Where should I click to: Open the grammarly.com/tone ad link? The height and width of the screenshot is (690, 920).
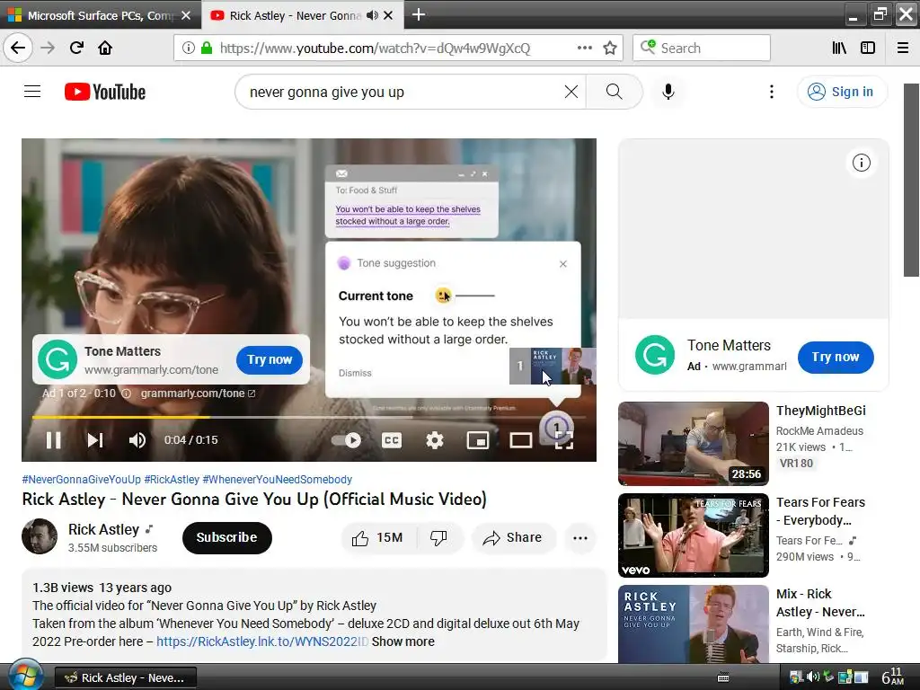(x=198, y=394)
